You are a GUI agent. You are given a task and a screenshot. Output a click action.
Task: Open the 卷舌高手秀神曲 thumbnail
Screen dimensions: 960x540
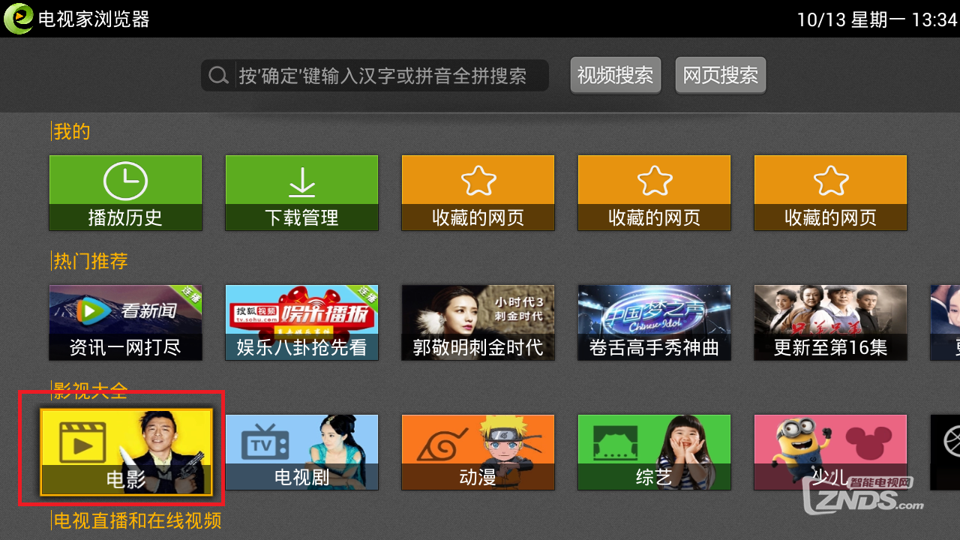tap(654, 322)
